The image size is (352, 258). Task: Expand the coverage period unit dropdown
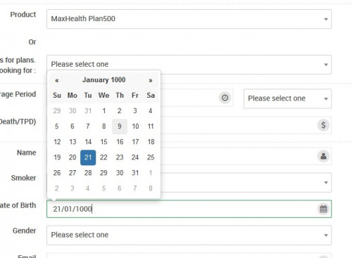[x=287, y=98]
